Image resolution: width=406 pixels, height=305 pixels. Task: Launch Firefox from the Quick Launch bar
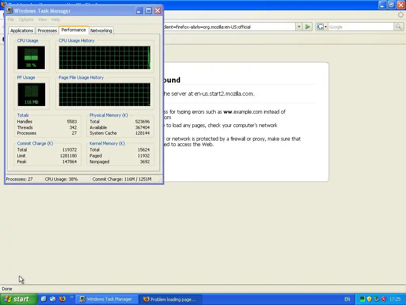click(x=62, y=299)
